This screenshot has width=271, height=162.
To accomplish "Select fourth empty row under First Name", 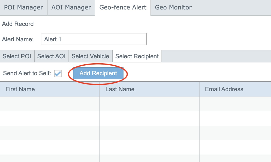I will [49, 147].
